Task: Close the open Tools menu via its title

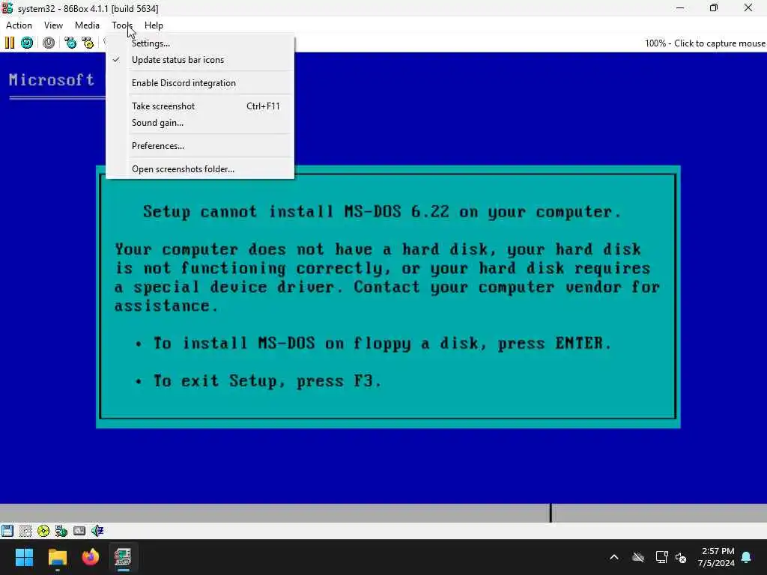Action: (122, 25)
